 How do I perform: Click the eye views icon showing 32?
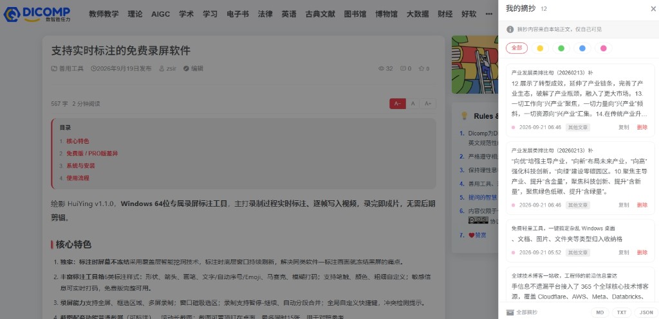[x=382, y=69]
